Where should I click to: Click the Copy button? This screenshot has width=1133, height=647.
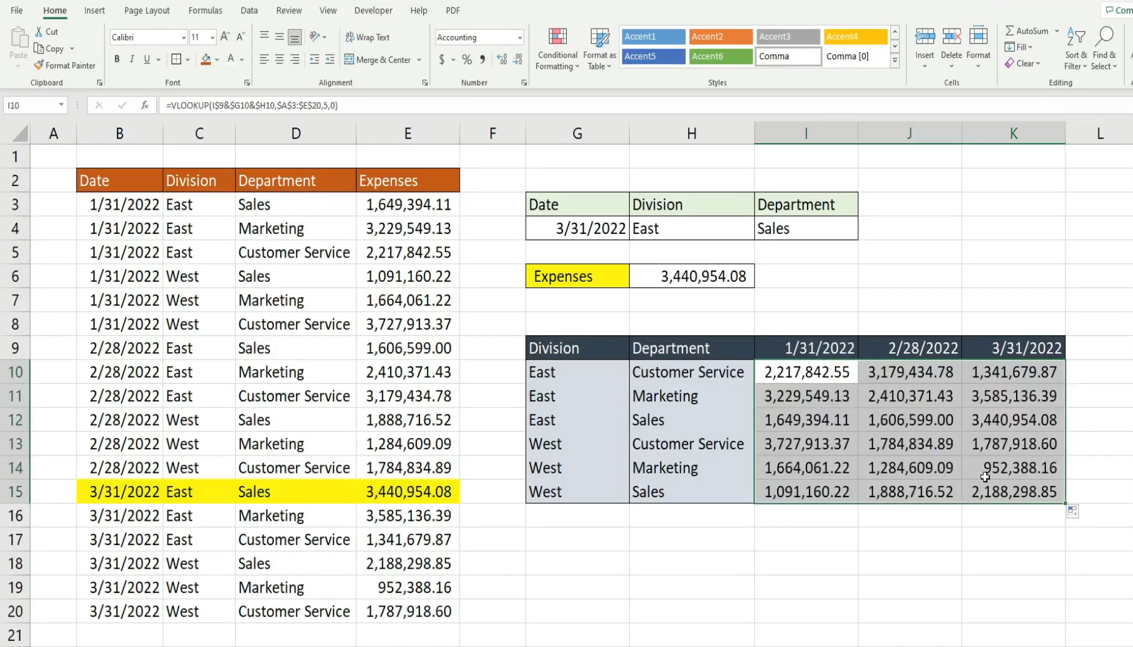tap(49, 49)
